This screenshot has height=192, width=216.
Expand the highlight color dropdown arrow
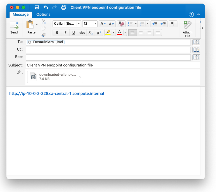113,32
